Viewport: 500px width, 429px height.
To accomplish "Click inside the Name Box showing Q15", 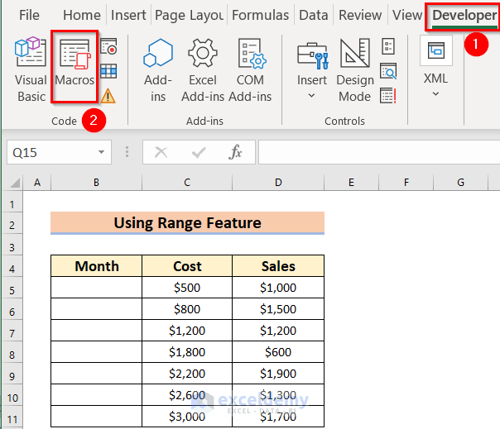I will [x=51, y=153].
